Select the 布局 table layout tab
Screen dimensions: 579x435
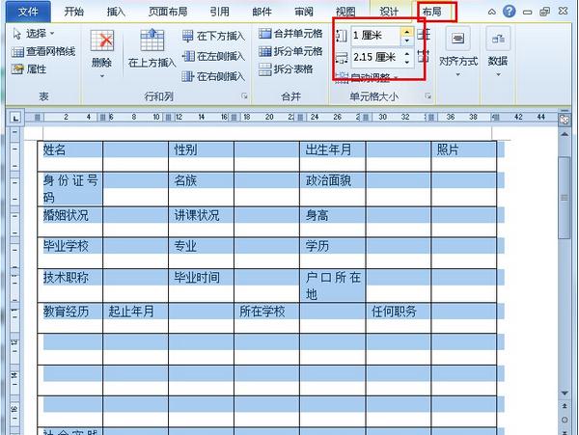(432, 12)
